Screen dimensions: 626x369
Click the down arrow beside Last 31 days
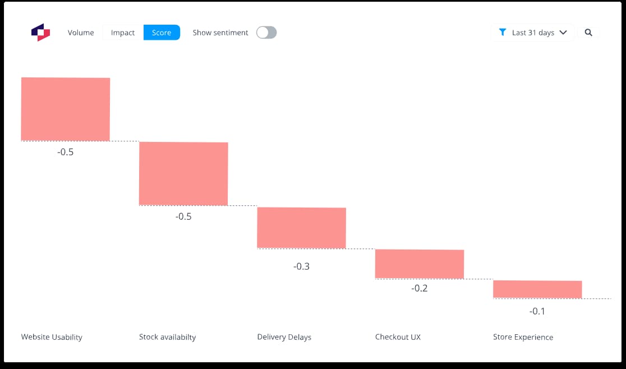pyautogui.click(x=562, y=33)
